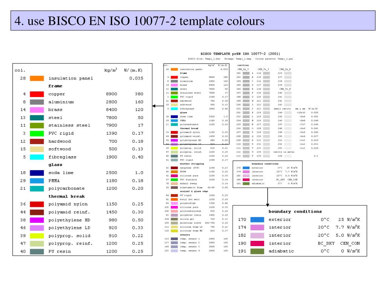
Task: Select the bright green PVC rigid swatch
Action: pyautogui.click(x=37, y=134)
